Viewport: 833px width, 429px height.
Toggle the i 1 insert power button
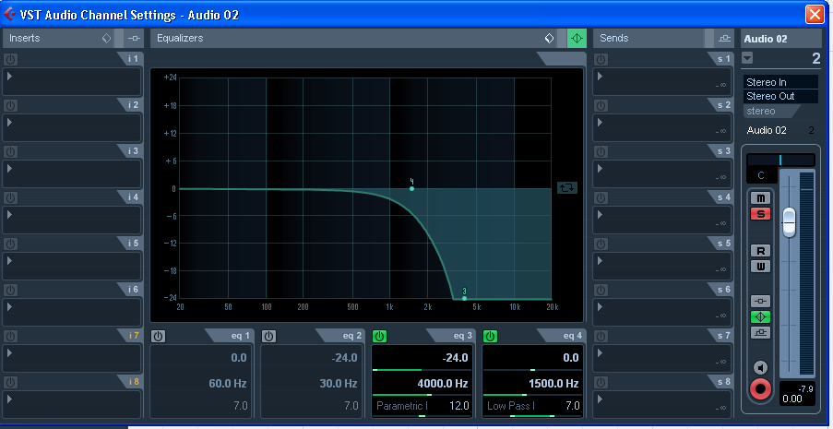click(x=11, y=59)
